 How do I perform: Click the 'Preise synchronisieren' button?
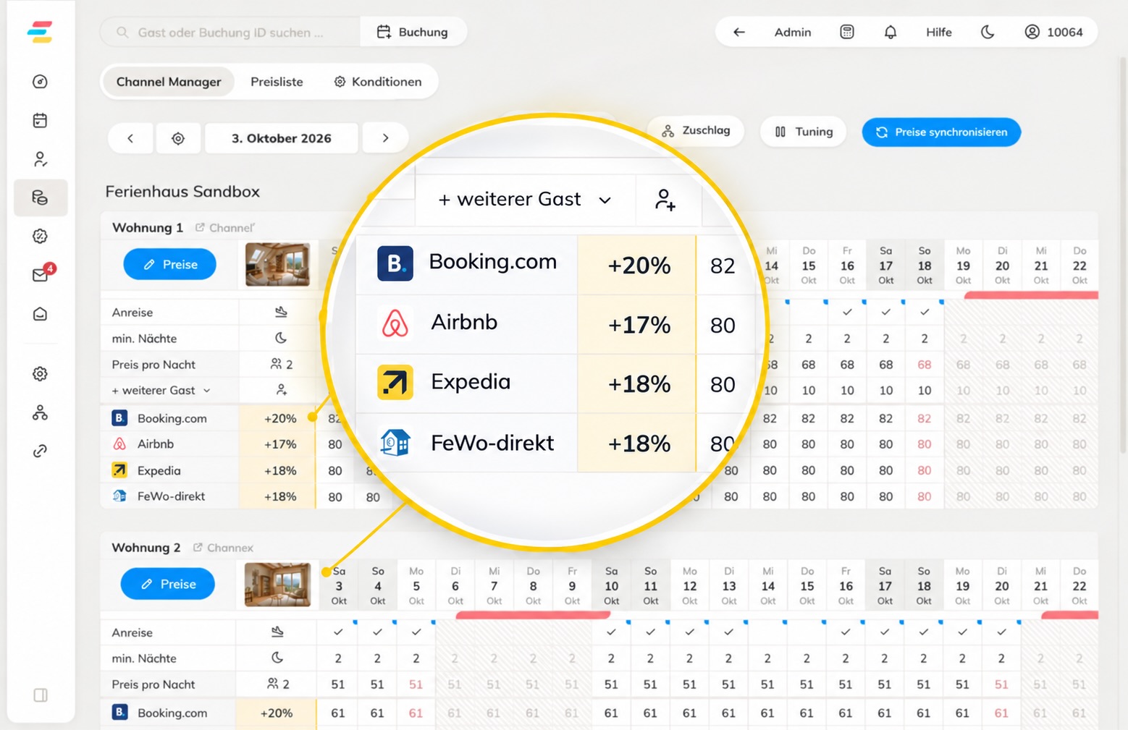(941, 132)
